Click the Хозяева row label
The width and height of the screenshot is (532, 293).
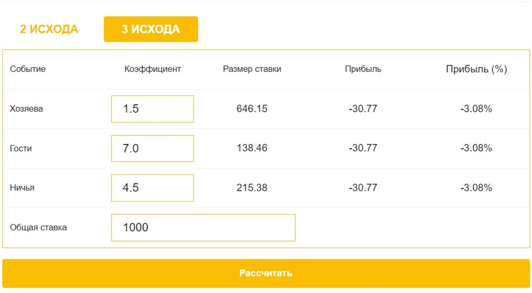[x=26, y=109]
